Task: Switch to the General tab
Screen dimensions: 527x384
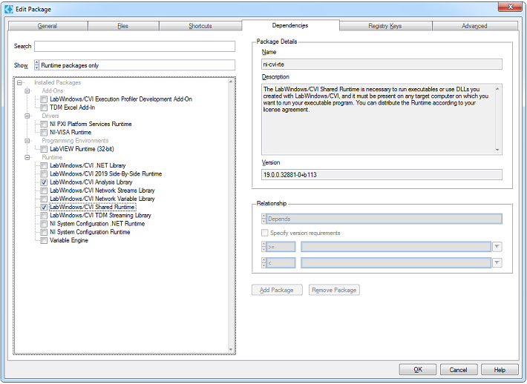Action: (x=48, y=26)
